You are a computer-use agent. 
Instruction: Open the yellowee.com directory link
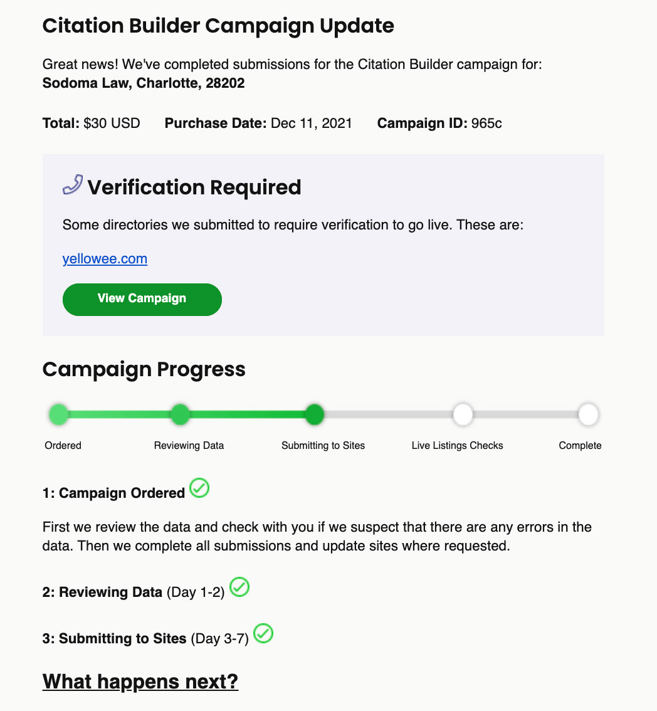click(x=105, y=258)
